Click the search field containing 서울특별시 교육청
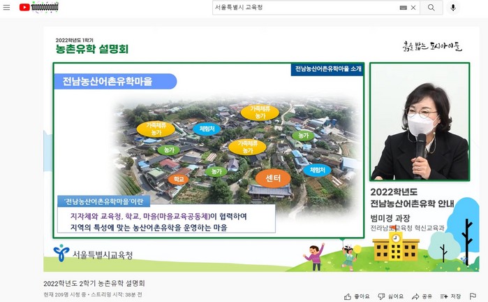Image resolution: width=488 pixels, height=302 pixels. [x=304, y=8]
